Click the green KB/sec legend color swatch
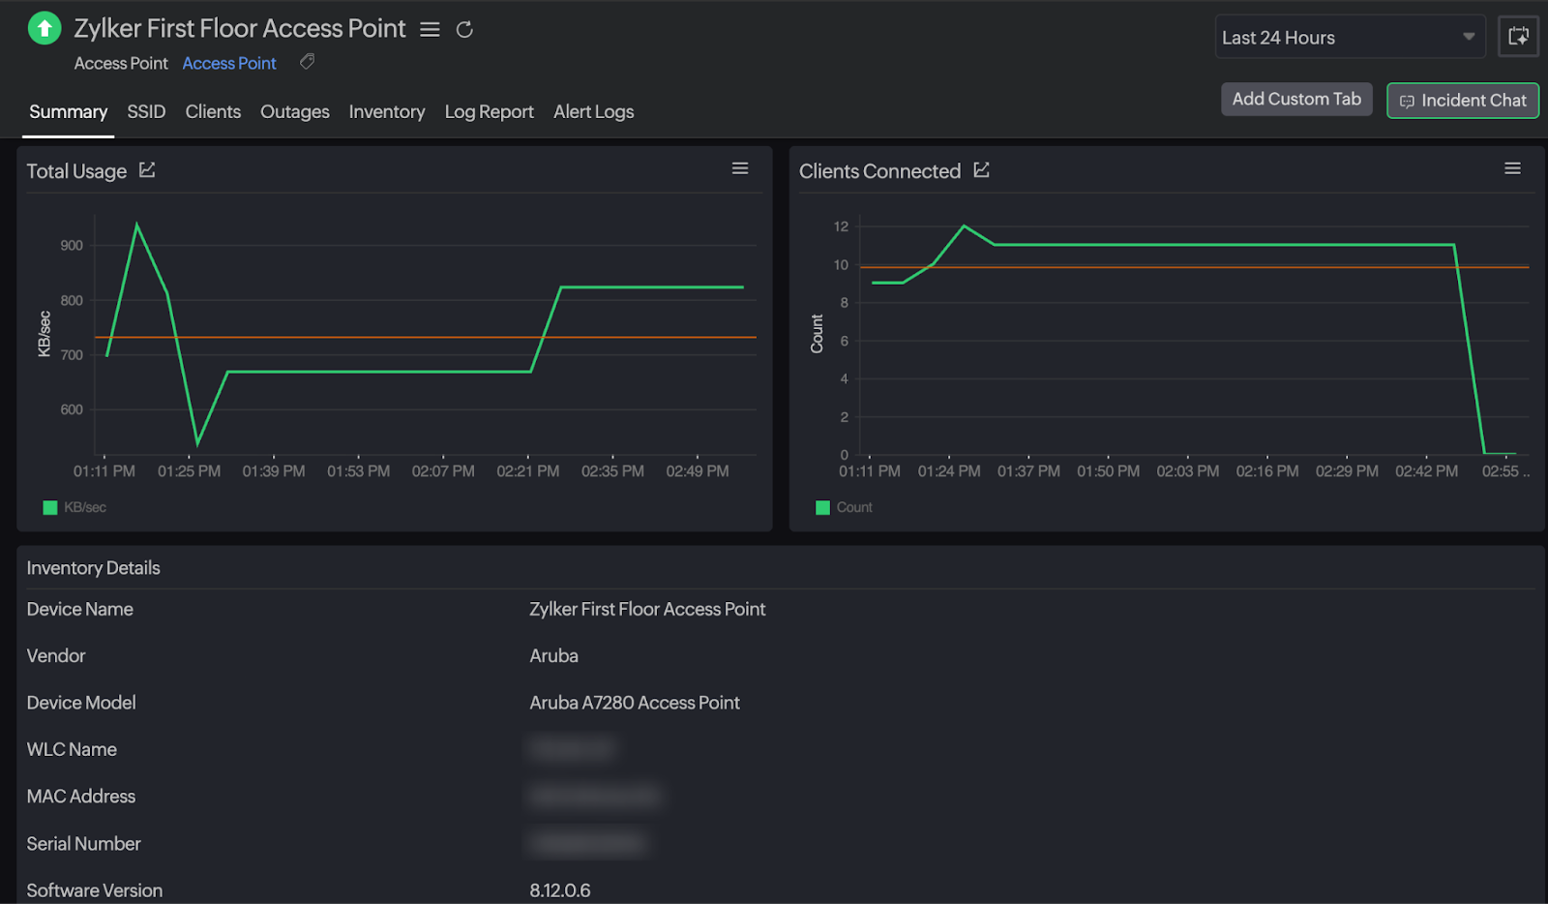Viewport: 1548px width, 904px height. tap(49, 506)
